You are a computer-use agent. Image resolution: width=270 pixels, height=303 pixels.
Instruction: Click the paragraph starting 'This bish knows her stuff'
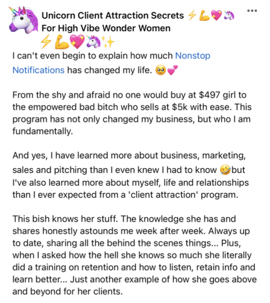pos(135,255)
